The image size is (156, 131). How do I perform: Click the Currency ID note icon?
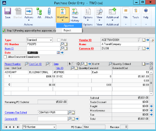coord(144,48)
